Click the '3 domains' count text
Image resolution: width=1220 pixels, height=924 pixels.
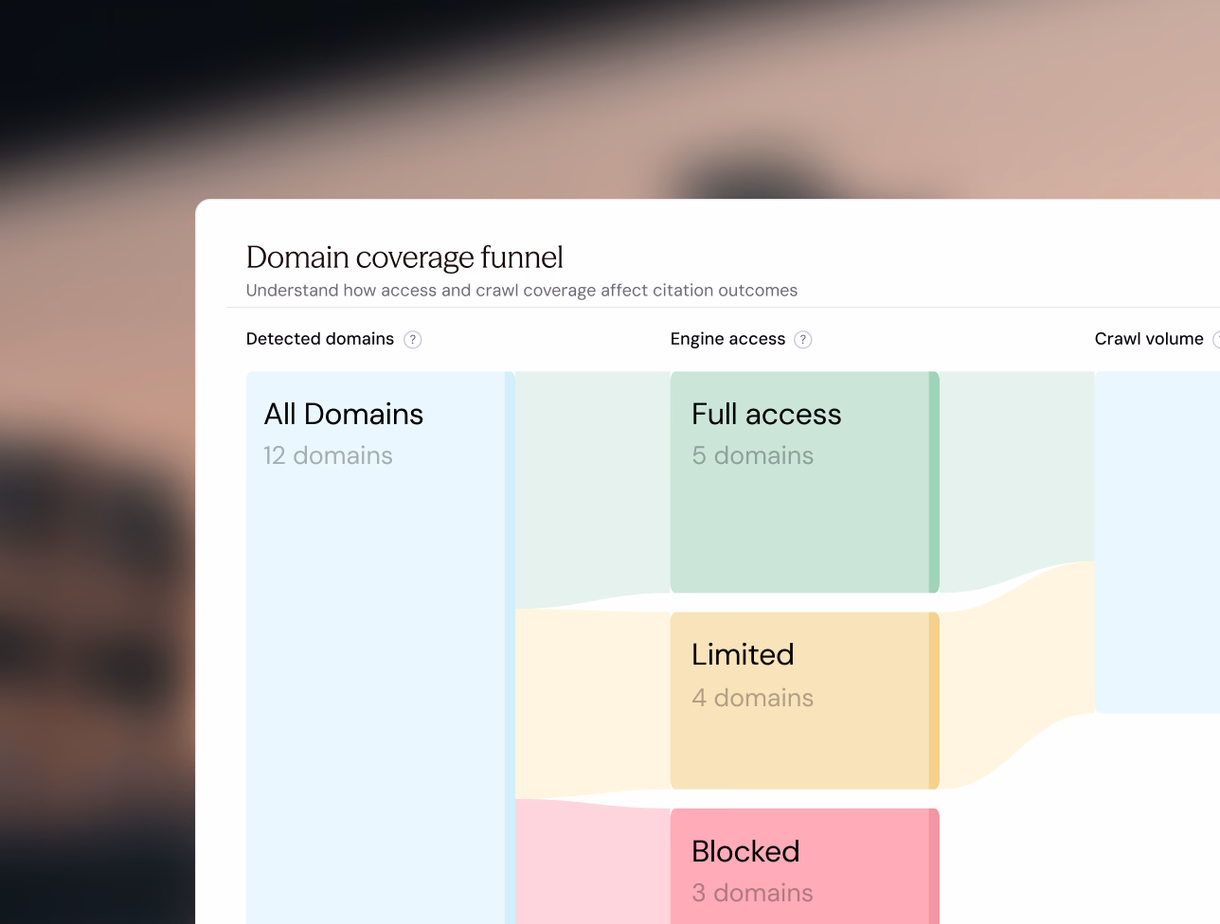(753, 893)
